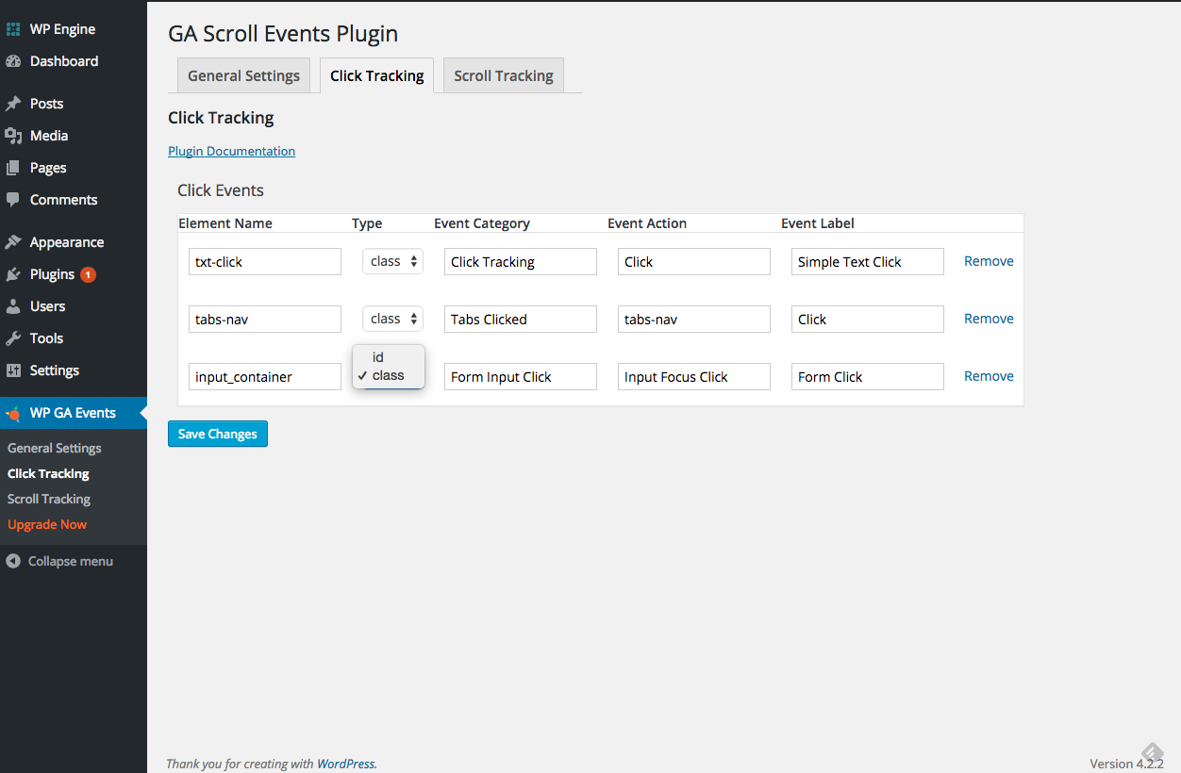
Task: Edit the 'Form Input Click' category field
Action: [x=521, y=377]
